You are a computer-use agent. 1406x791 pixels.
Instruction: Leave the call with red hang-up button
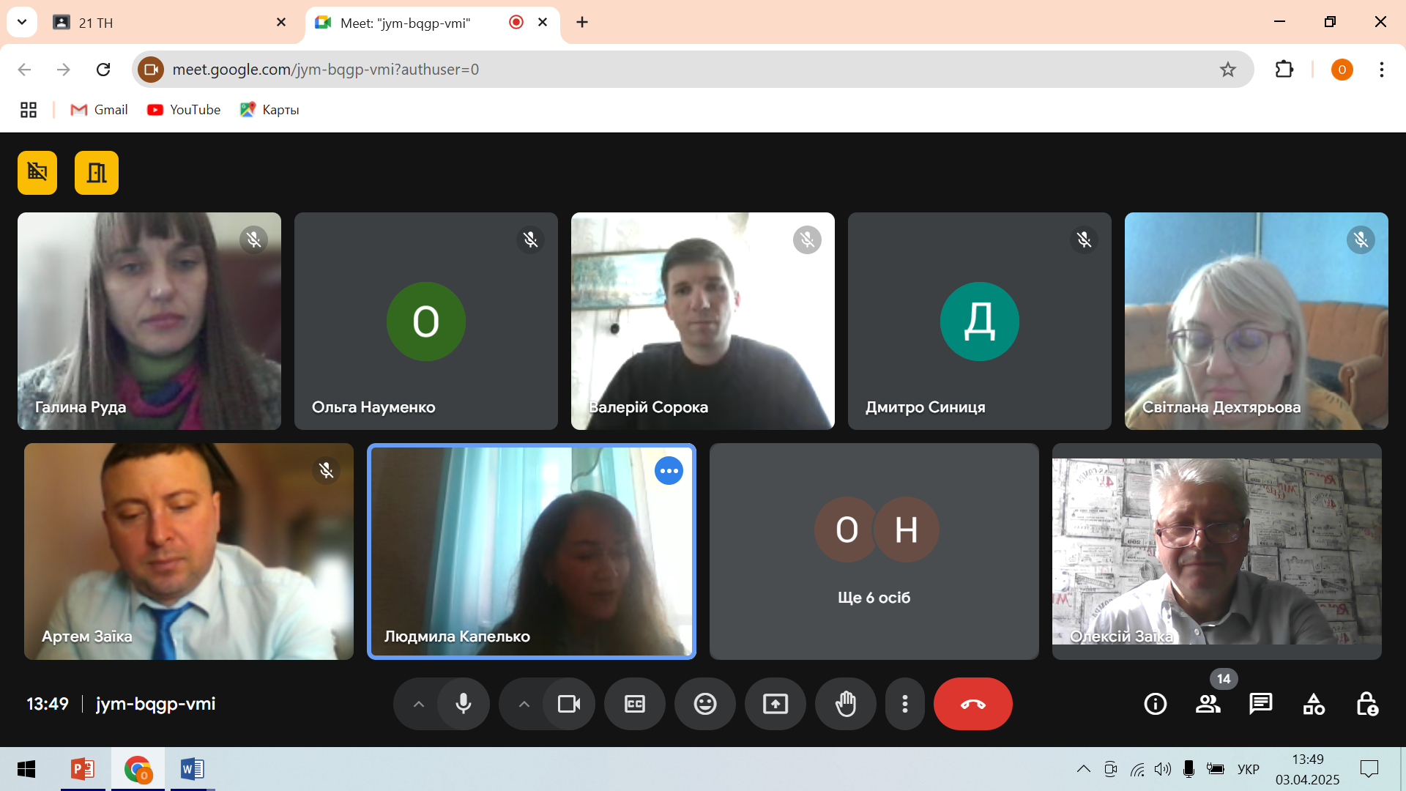point(972,704)
